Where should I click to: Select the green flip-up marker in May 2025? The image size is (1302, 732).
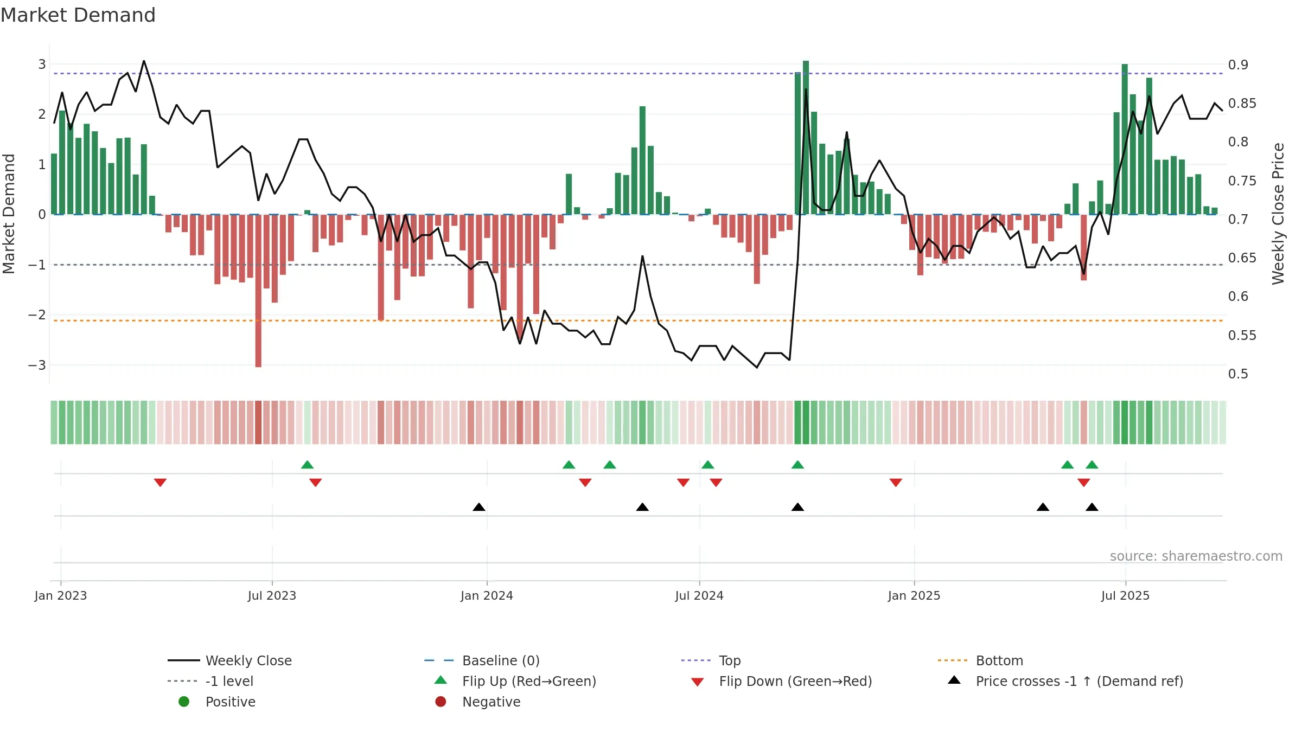click(1068, 465)
